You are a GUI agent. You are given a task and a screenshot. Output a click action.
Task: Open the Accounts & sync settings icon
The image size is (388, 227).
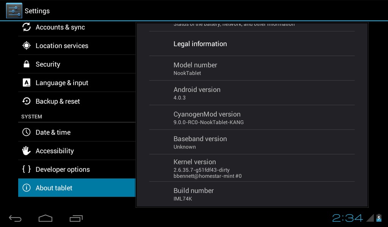(26, 27)
